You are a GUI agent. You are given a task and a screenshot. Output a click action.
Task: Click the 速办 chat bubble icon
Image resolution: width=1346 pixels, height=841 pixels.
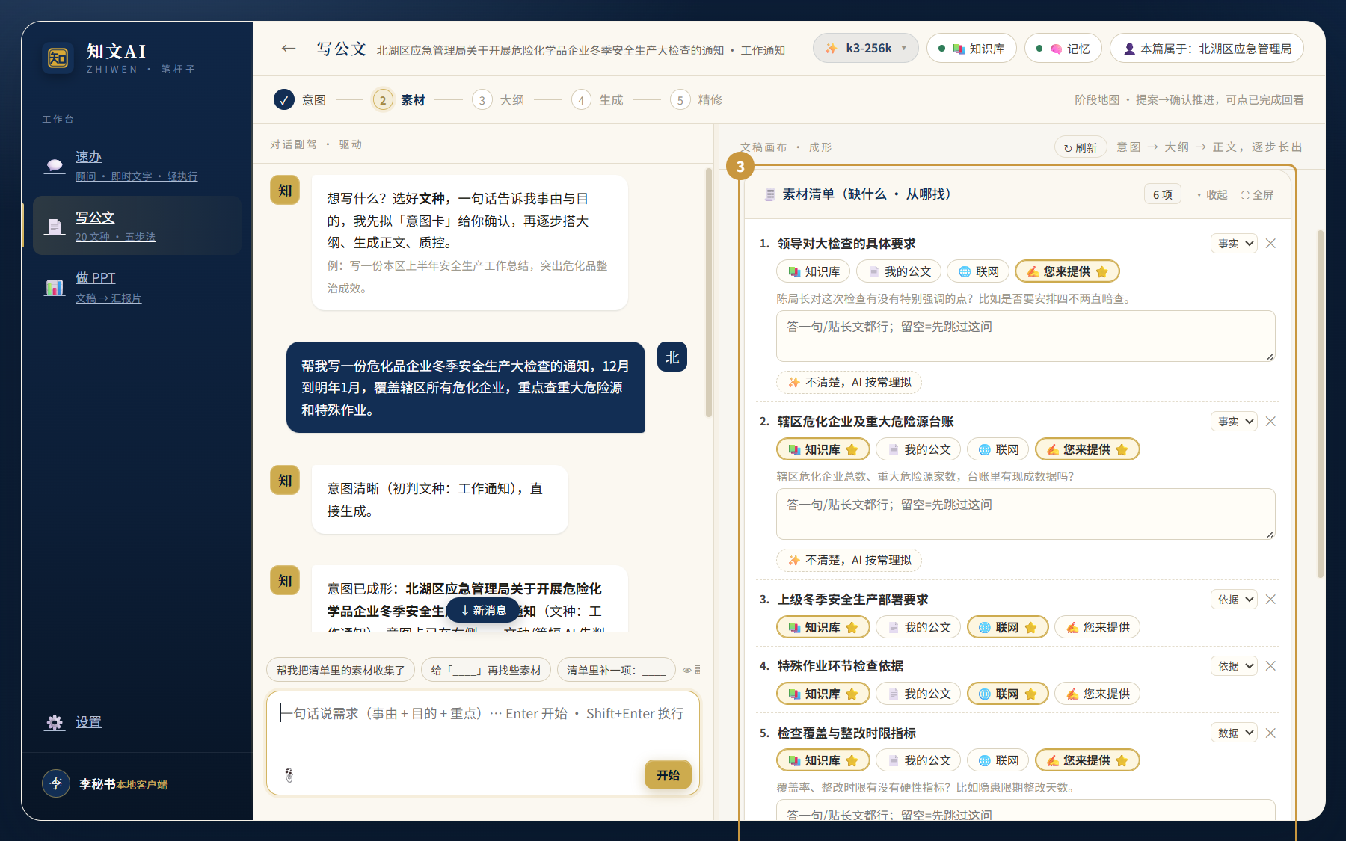[x=55, y=166]
